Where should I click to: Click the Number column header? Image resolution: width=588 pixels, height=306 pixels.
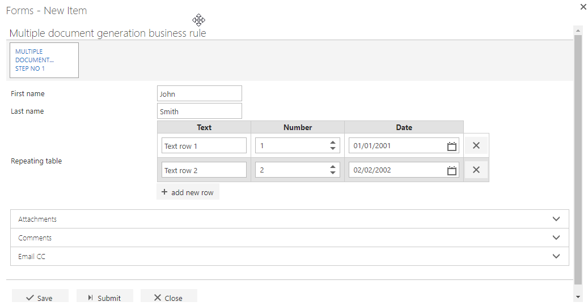coord(298,127)
